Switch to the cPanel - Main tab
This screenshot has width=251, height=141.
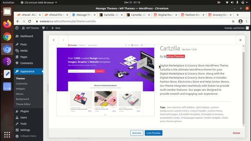(x=29, y=15)
